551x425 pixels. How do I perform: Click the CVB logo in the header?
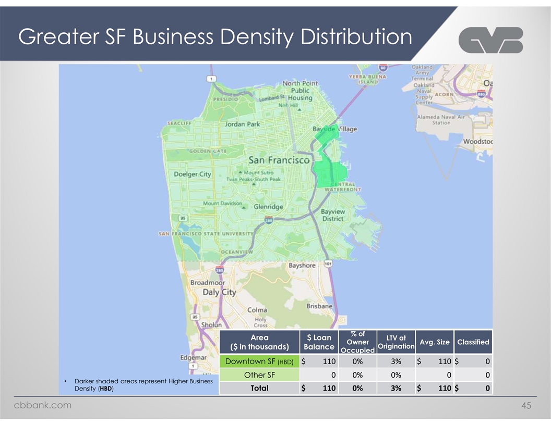coord(490,40)
